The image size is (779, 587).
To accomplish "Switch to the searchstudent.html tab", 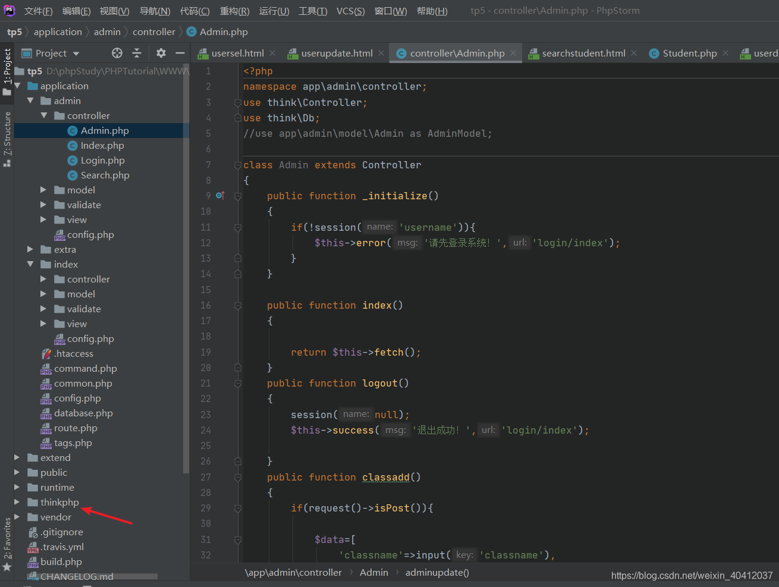I will [x=583, y=53].
